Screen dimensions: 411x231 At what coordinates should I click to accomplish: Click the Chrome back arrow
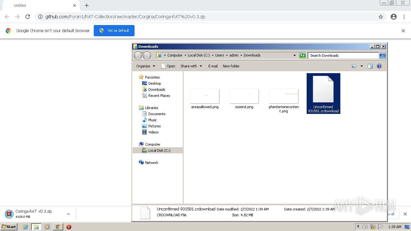(x=7, y=17)
